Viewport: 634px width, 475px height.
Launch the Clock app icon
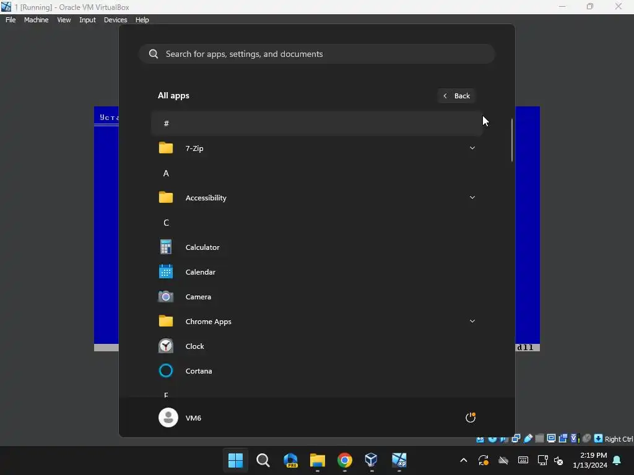coord(166,346)
